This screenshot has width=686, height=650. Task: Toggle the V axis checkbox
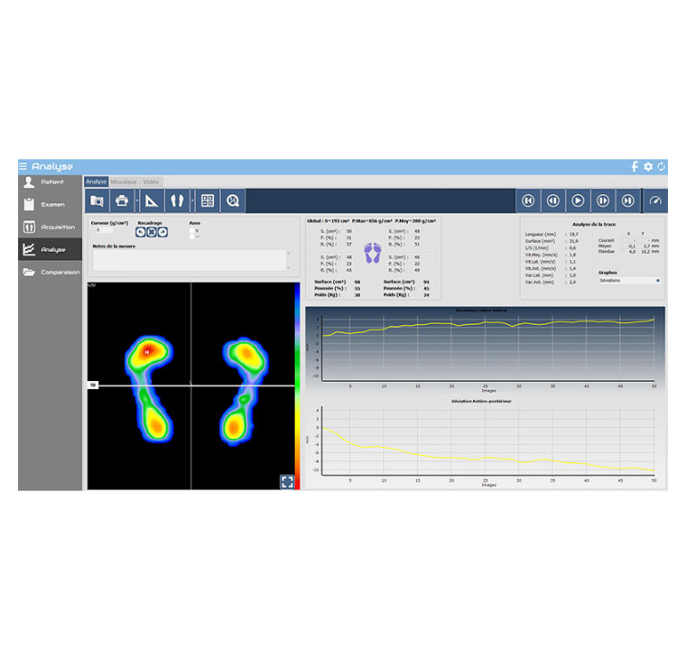coord(191,230)
